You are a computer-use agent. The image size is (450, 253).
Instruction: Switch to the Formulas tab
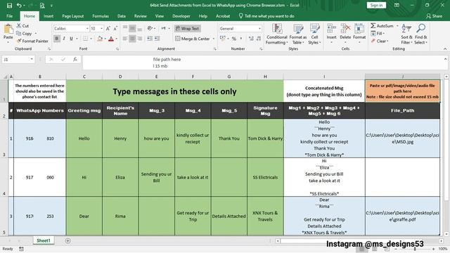coord(101,16)
